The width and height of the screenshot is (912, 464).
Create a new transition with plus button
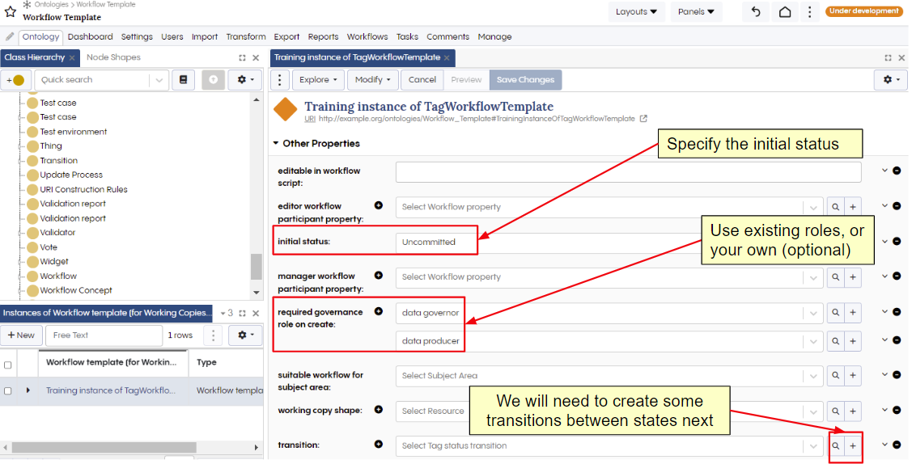point(853,446)
